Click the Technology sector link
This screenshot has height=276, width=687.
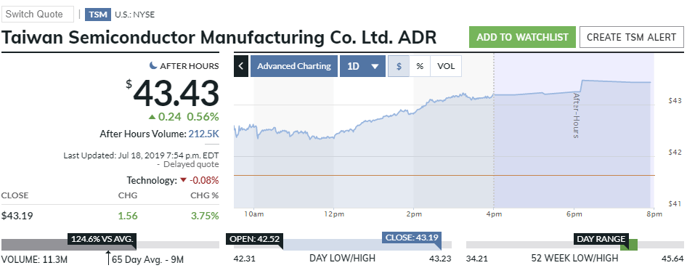pos(152,180)
